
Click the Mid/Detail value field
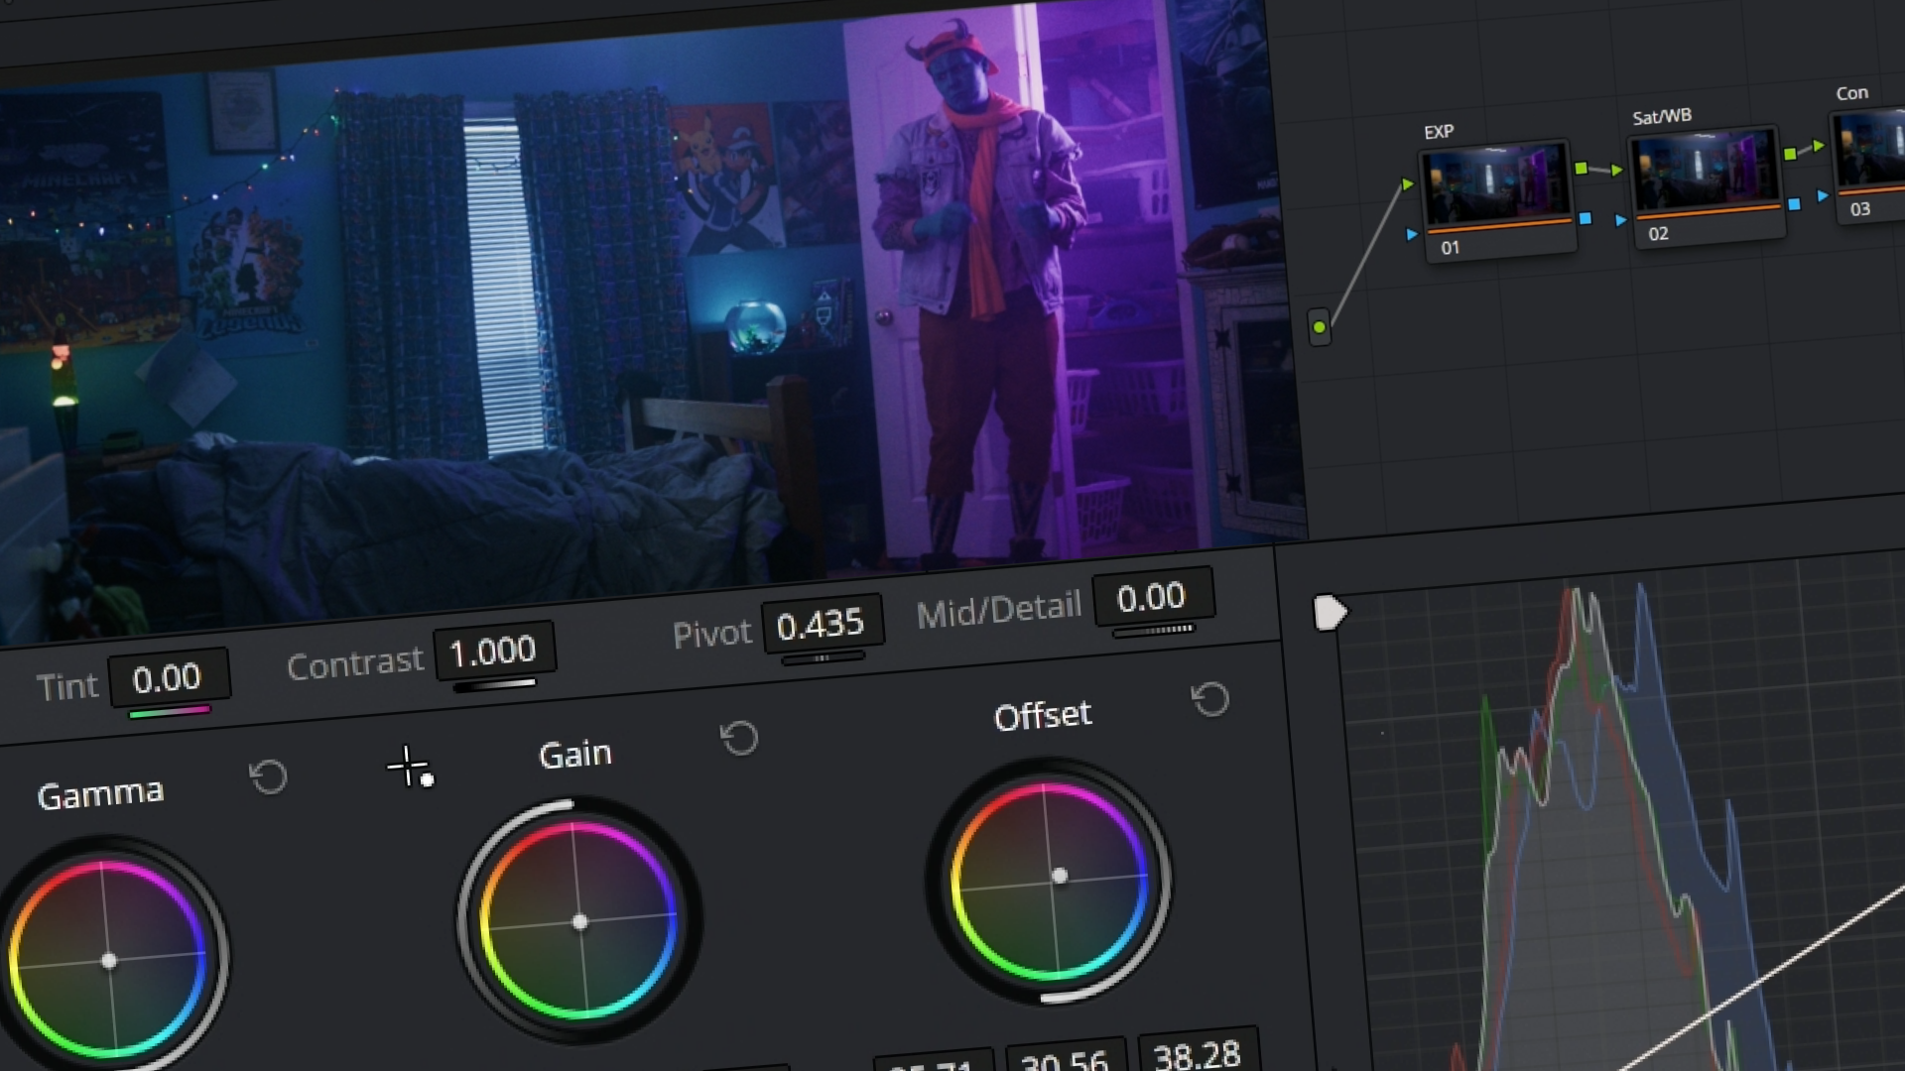click(1151, 597)
